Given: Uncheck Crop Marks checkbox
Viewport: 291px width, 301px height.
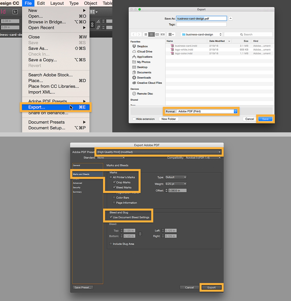Looking at the screenshot, I should click(114, 182).
